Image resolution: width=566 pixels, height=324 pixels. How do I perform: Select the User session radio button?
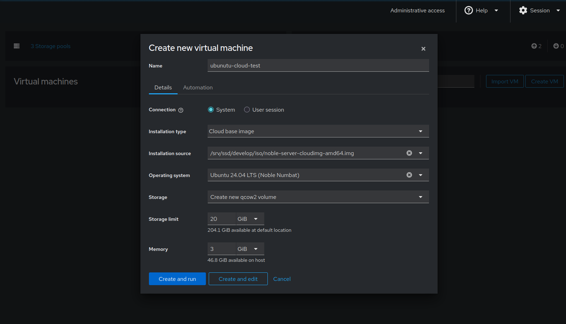(x=247, y=110)
